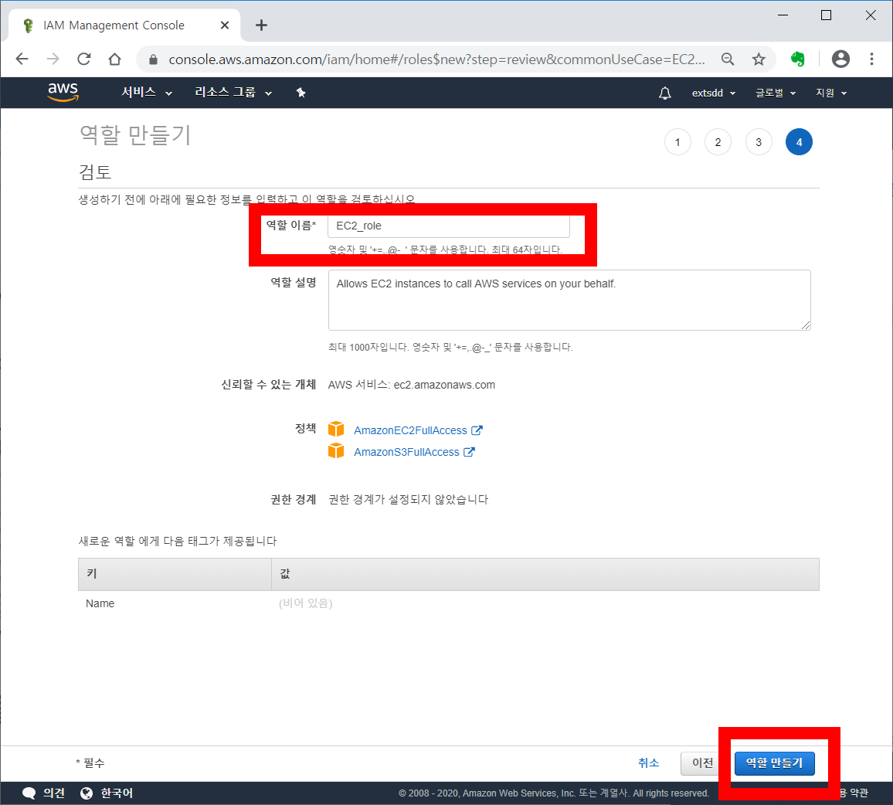This screenshot has height=805, width=893.
Task: Reload the page
Action: point(83,59)
